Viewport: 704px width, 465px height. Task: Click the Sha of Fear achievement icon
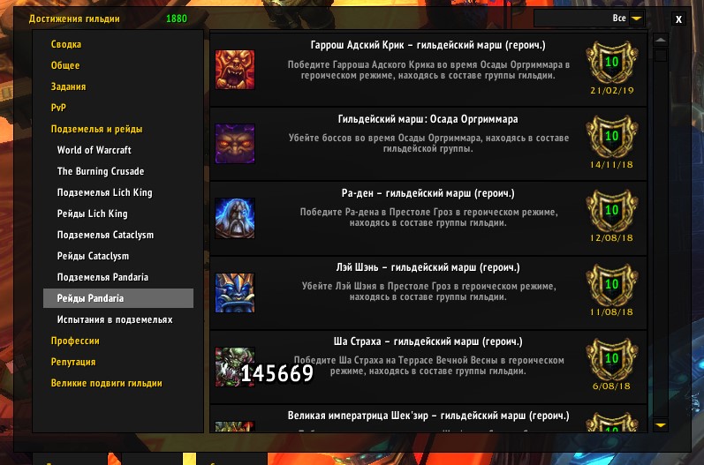[x=235, y=366]
